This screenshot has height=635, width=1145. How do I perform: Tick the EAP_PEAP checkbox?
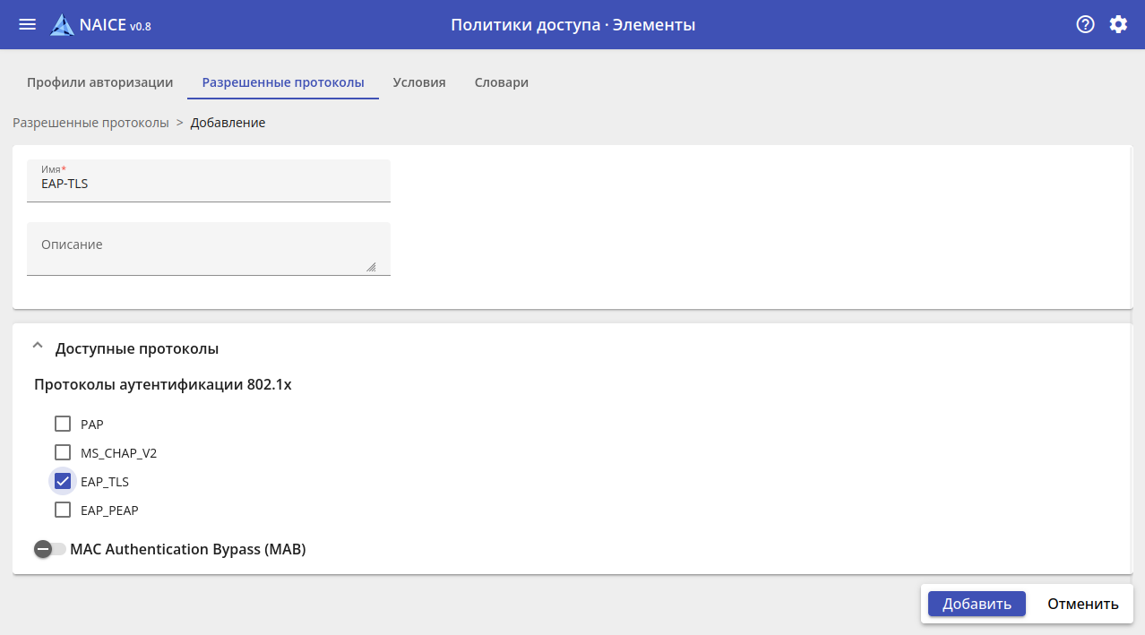click(63, 510)
